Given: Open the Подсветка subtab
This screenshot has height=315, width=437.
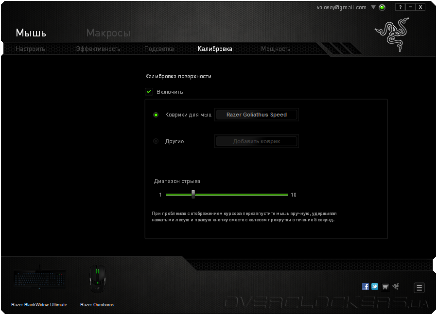Looking at the screenshot, I should (x=159, y=49).
